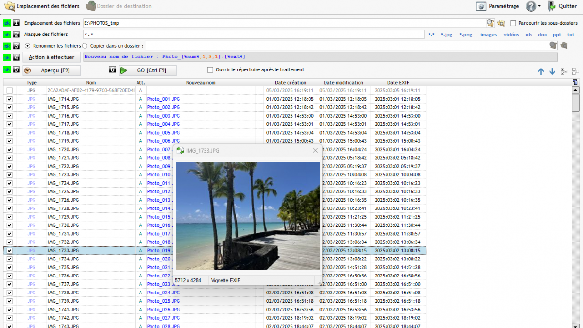
Task: Select the IMG_1742.JPG file name
Action: (x=63, y=318)
